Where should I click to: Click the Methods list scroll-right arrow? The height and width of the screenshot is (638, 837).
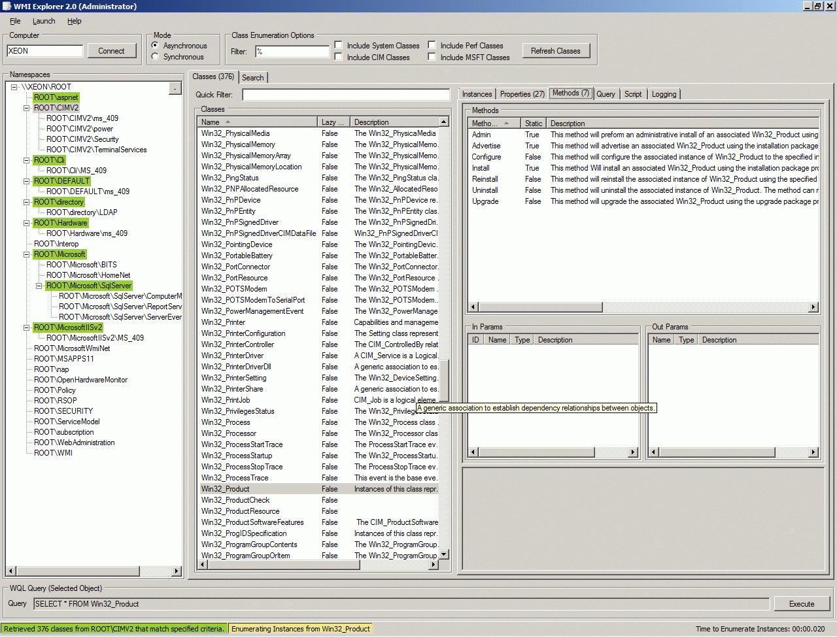pyautogui.click(x=813, y=307)
